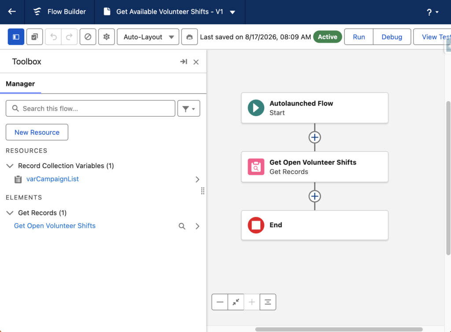
Task: Click the fit-to-view collapse icon
Action: [x=236, y=302]
